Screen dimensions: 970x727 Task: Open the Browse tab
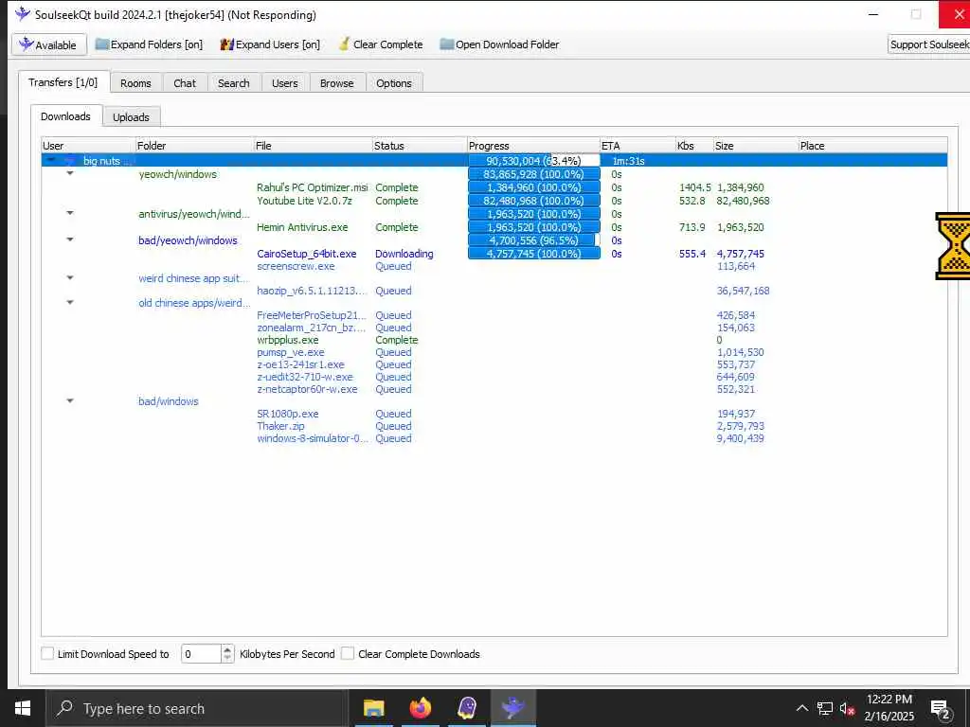[336, 83]
